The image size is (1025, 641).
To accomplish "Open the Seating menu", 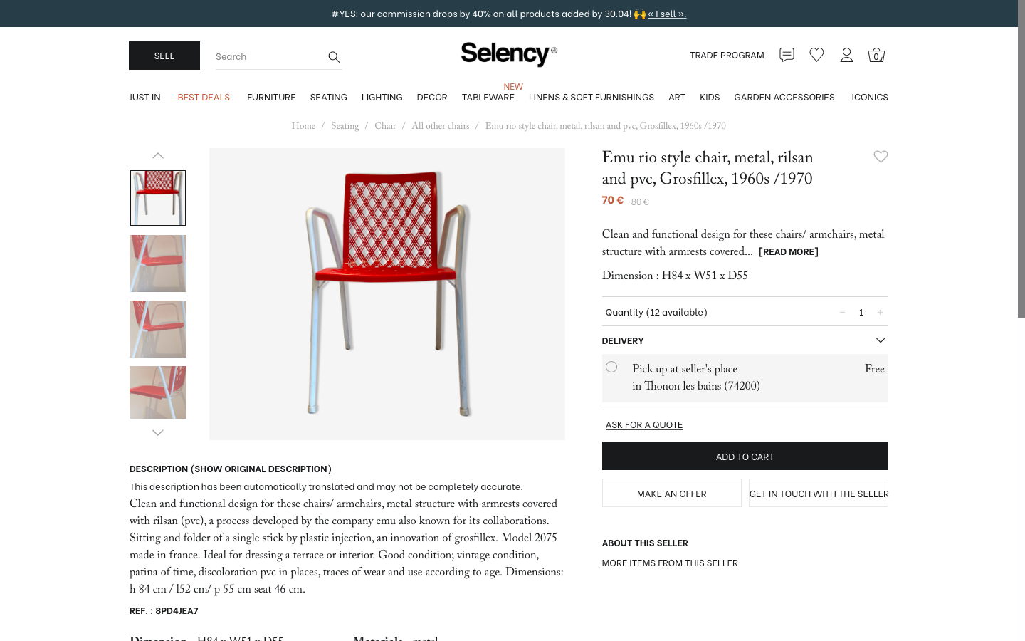I will [x=328, y=98].
